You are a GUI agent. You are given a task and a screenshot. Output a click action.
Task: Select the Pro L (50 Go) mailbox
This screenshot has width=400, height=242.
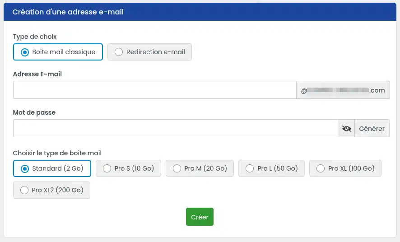click(x=271, y=168)
